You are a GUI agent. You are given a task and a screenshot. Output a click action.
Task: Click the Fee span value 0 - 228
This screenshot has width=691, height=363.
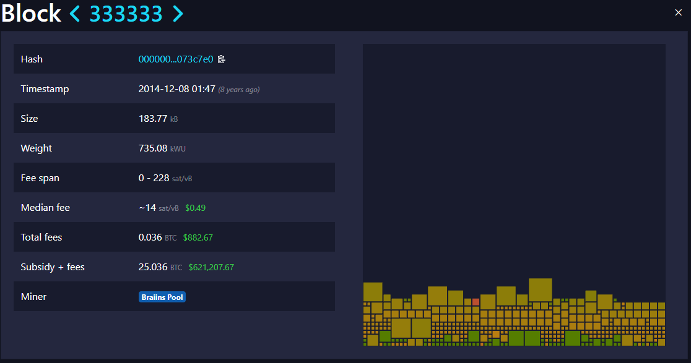(x=154, y=178)
